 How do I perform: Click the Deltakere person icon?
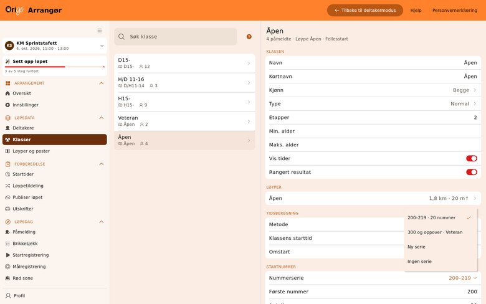7,128
